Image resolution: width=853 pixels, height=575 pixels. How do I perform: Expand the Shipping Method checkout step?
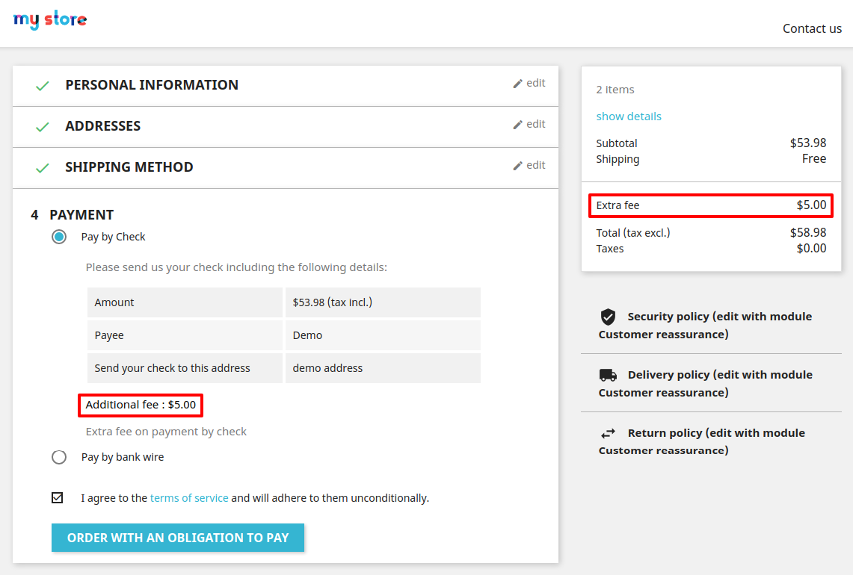129,167
